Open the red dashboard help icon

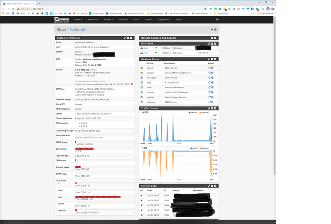coord(215,30)
